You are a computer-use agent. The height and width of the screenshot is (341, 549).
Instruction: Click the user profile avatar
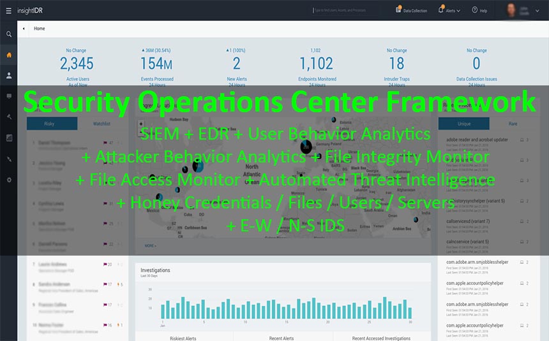[x=511, y=10]
